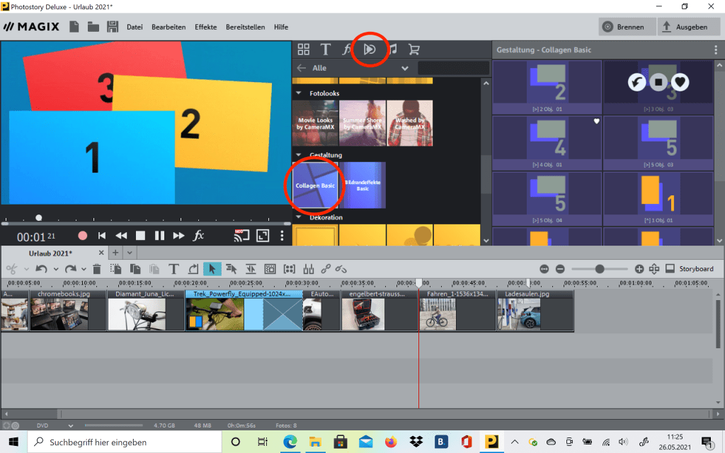The image size is (725, 453).
Task: Open the Bereitstellen menu
Action: click(x=245, y=27)
